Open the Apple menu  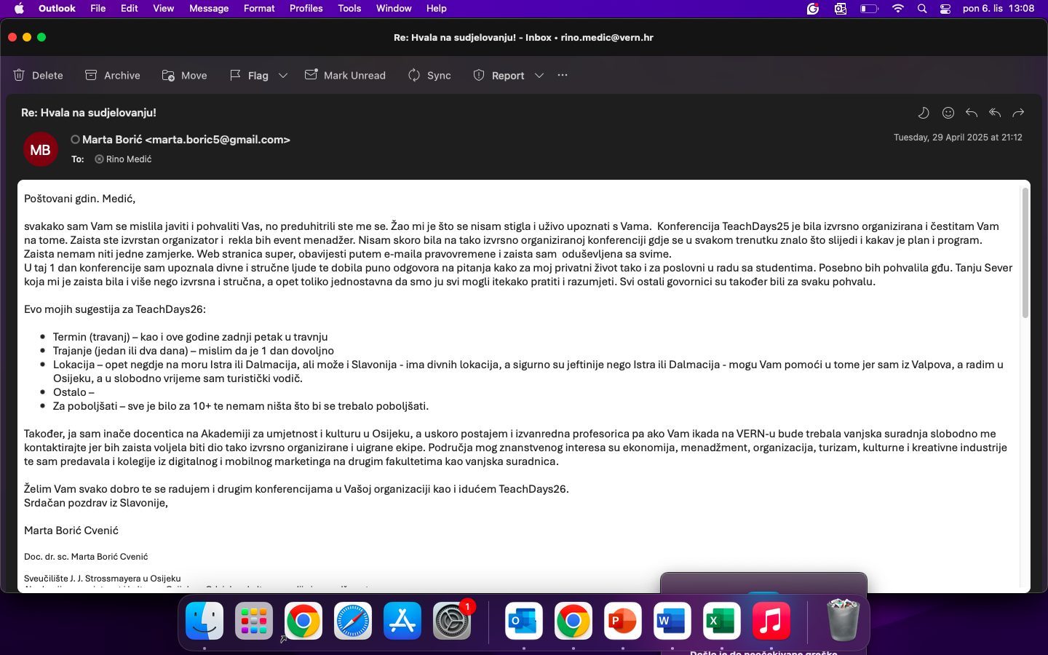(19, 9)
